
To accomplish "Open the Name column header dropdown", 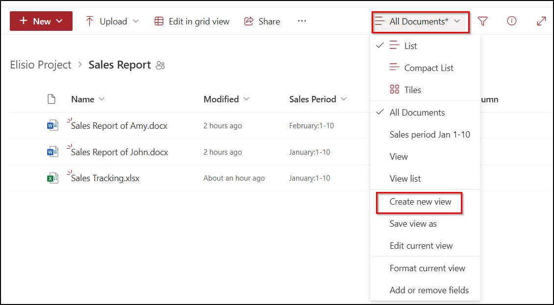I will pos(87,99).
